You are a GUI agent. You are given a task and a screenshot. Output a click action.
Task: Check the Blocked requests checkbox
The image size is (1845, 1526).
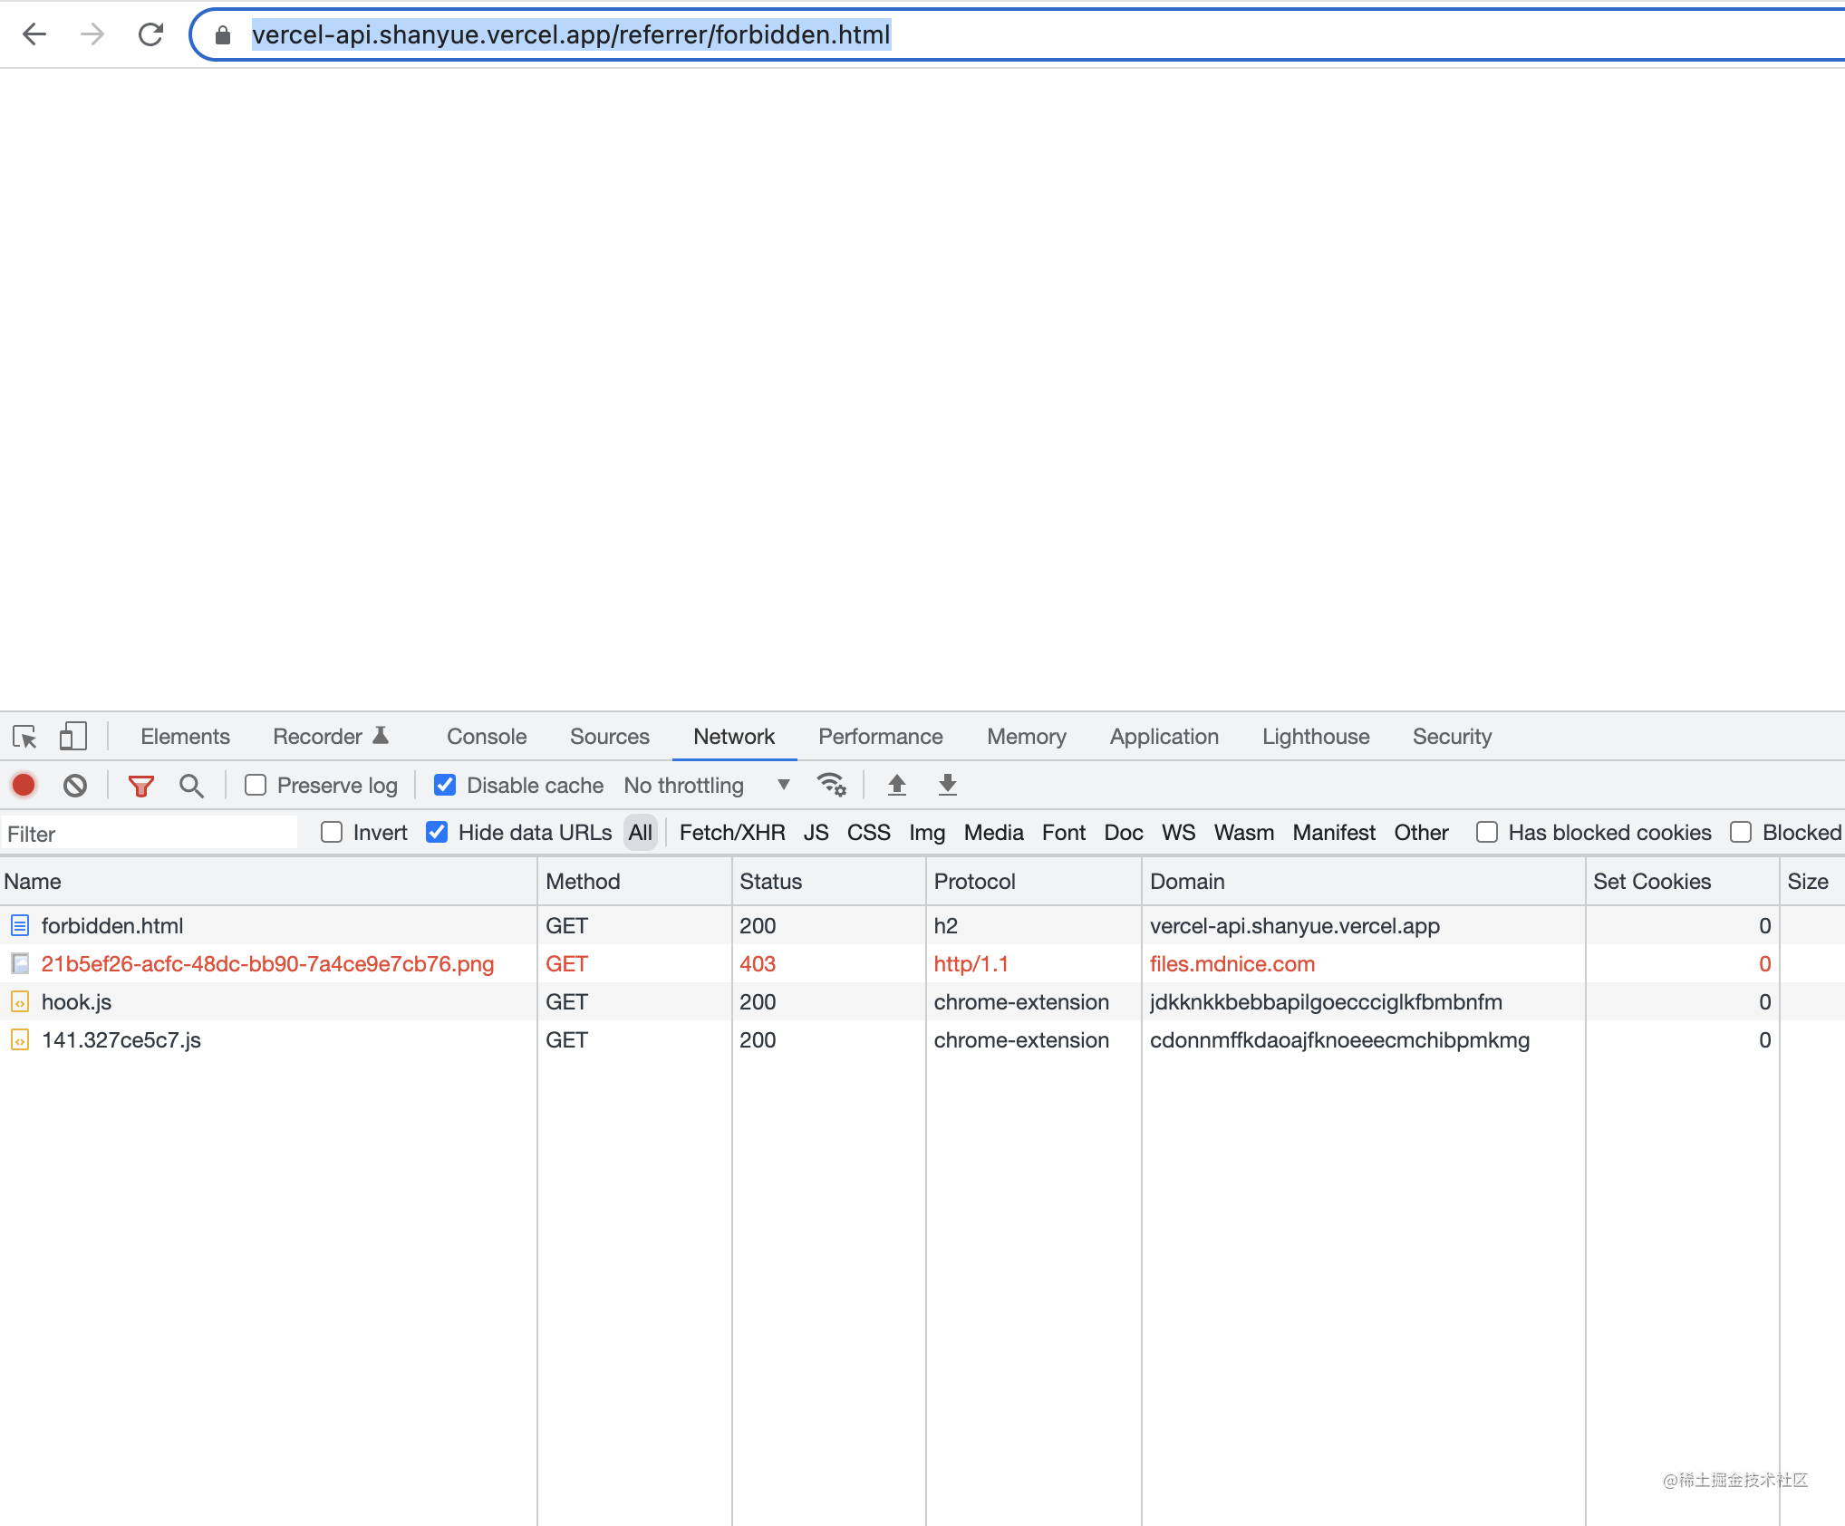(x=1741, y=832)
